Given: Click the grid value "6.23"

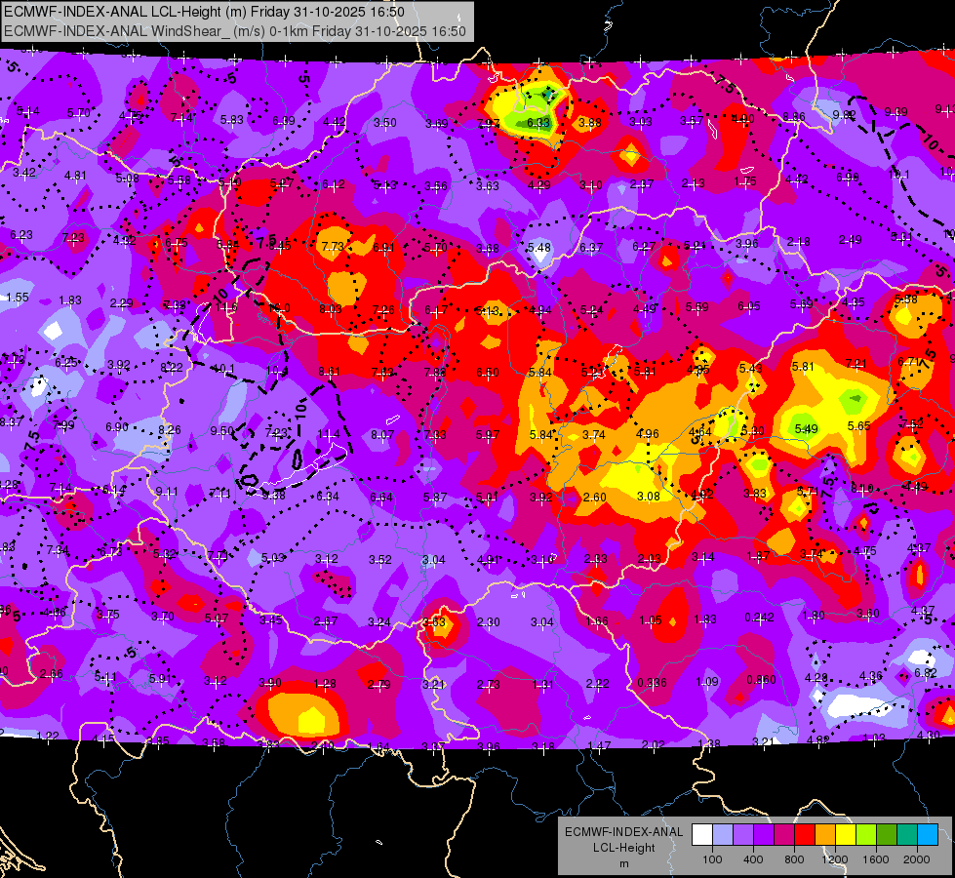Looking at the screenshot, I should [x=21, y=234].
